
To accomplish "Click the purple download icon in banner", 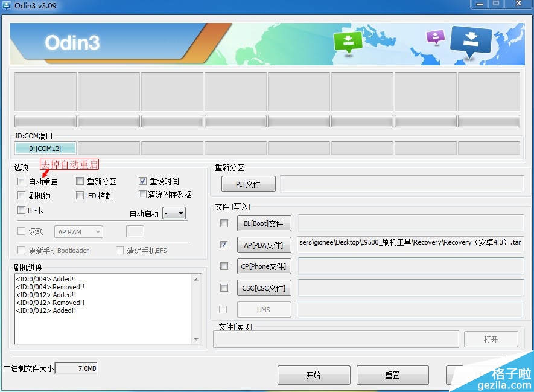I will 436,37.
